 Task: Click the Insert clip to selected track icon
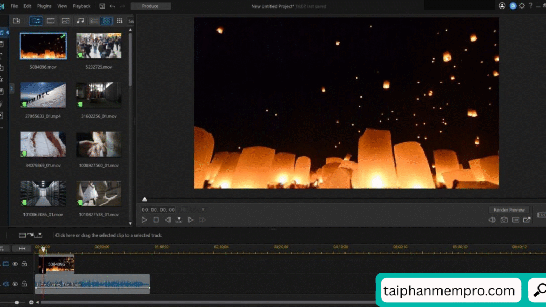click(x=30, y=235)
